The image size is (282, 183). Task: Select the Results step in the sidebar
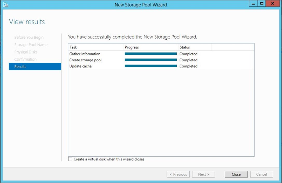point(35,67)
